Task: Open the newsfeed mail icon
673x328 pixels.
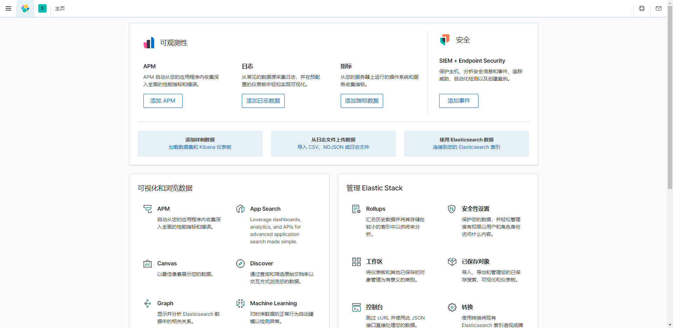Action: tap(659, 8)
